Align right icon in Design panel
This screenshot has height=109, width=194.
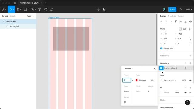pyautogui.click(x=171, y=21)
